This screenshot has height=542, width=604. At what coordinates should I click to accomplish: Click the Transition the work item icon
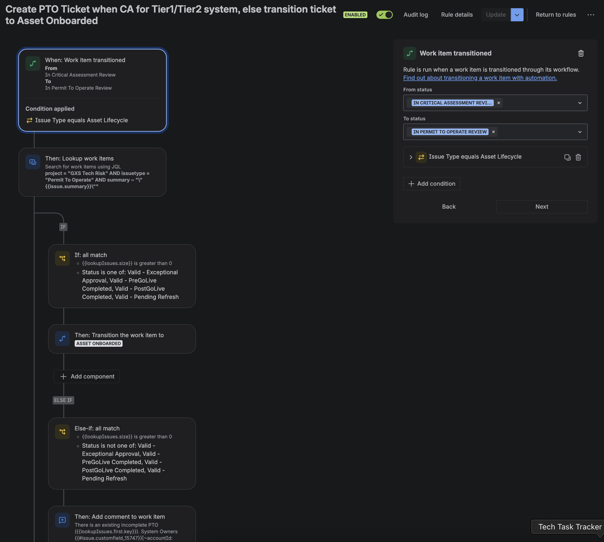[62, 339]
